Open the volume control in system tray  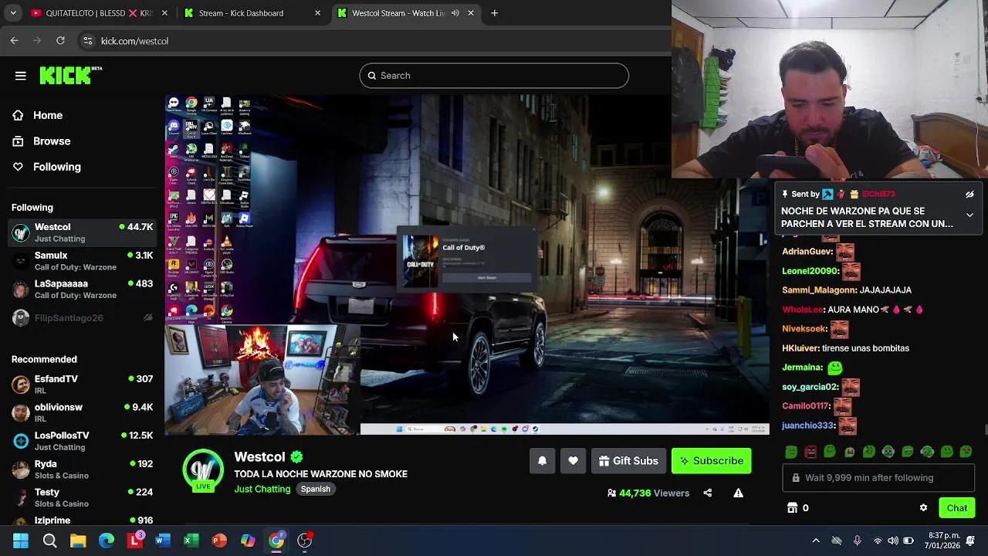point(893,541)
